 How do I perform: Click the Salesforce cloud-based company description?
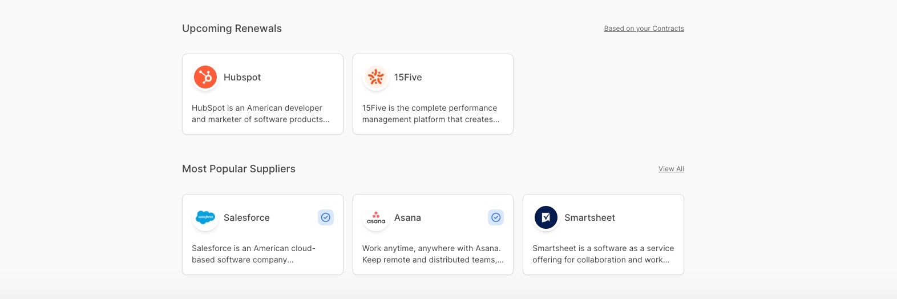click(x=253, y=254)
